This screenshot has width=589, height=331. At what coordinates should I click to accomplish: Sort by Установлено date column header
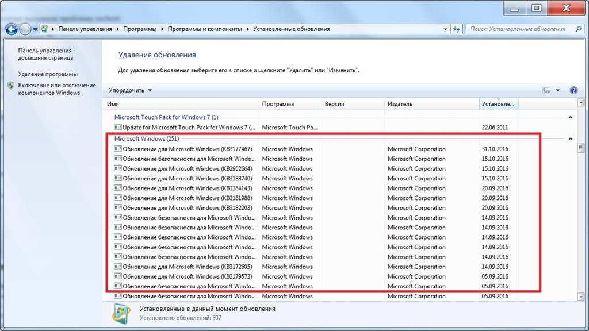coord(499,104)
